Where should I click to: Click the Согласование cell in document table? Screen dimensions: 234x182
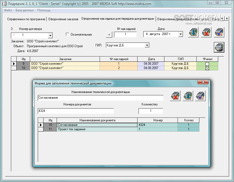click(x=97, y=125)
